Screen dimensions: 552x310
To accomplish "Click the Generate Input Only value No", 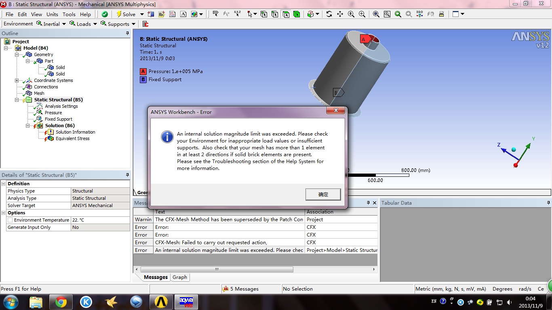I will tap(100, 227).
